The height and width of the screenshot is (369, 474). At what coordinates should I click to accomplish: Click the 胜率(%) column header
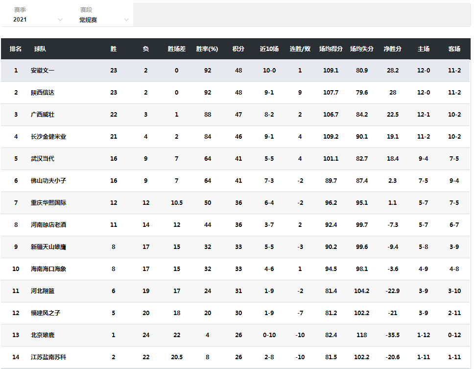207,49
